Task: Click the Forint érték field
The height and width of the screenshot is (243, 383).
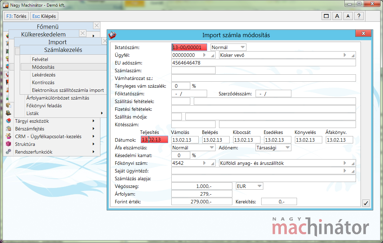Action: (202, 202)
